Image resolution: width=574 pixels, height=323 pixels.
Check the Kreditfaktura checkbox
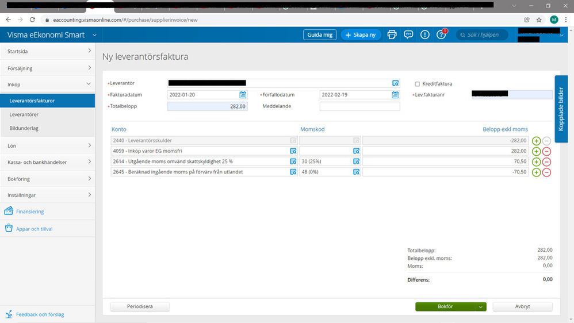(418, 84)
